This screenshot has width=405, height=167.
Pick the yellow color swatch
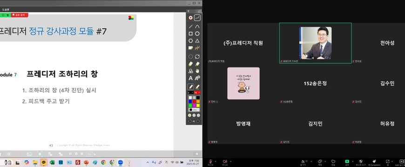198,105
